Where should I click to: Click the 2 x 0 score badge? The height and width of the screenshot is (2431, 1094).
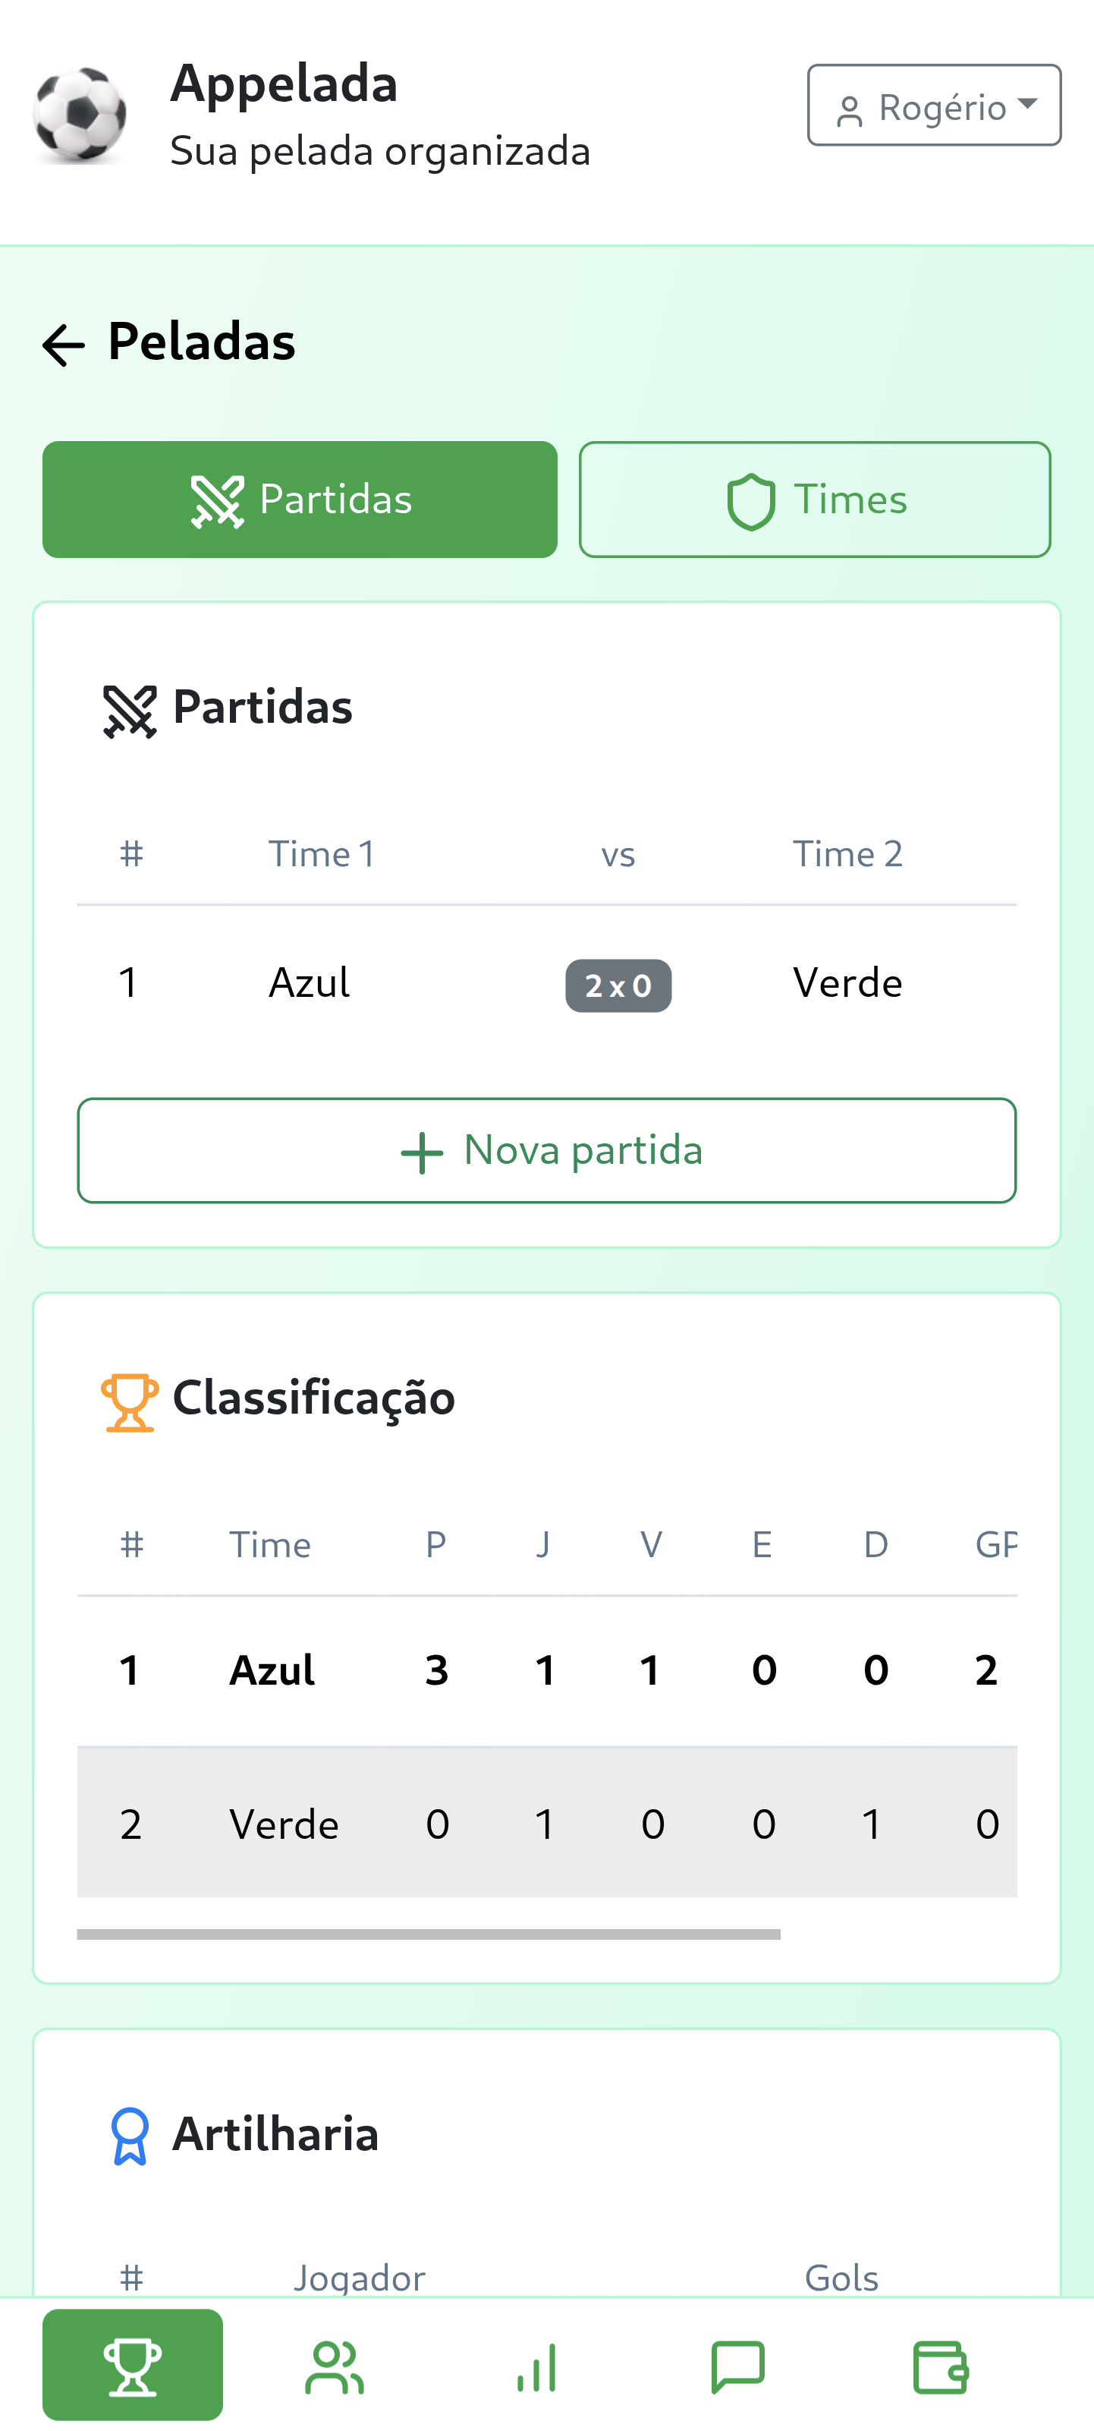coord(618,985)
